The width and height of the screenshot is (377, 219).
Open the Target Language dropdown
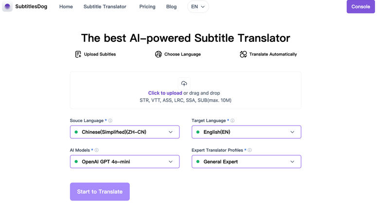click(246, 132)
